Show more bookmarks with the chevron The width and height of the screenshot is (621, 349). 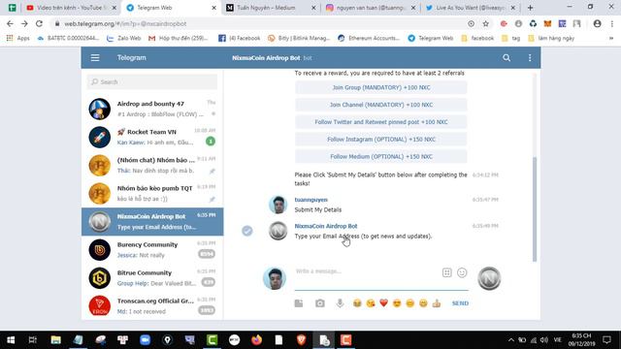[611, 39]
